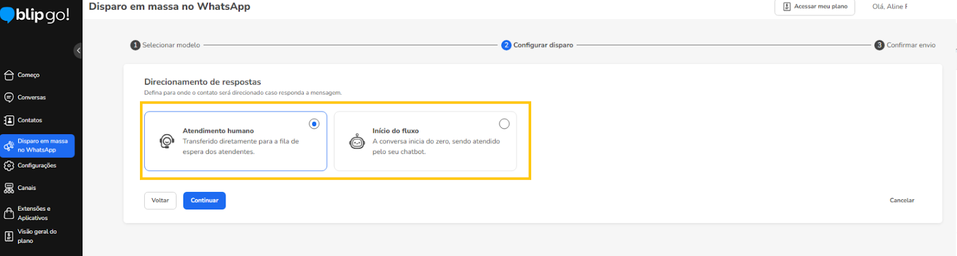Screen dimensions: 957x256
Task: Click the Disparo em massa megaphone icon
Action: [x=9, y=145]
